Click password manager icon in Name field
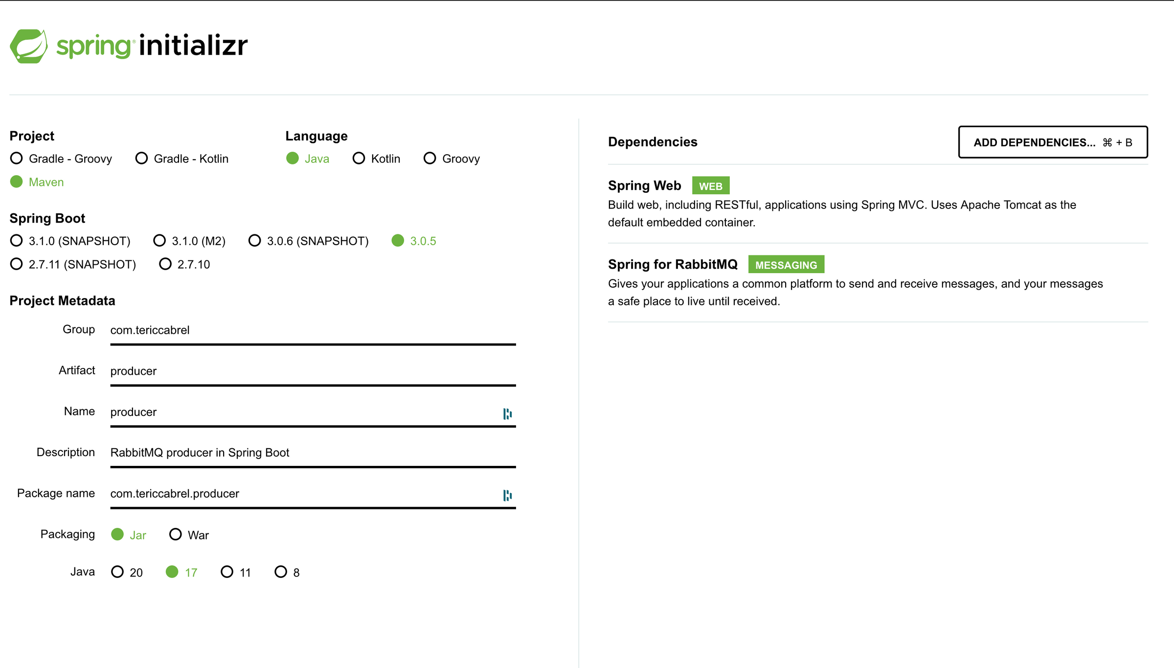Screen dimensions: 1174x668 click(x=507, y=414)
